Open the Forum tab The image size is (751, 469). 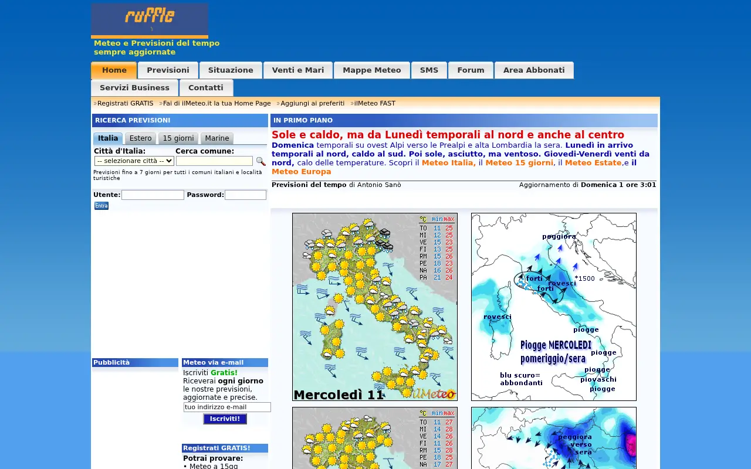471,70
